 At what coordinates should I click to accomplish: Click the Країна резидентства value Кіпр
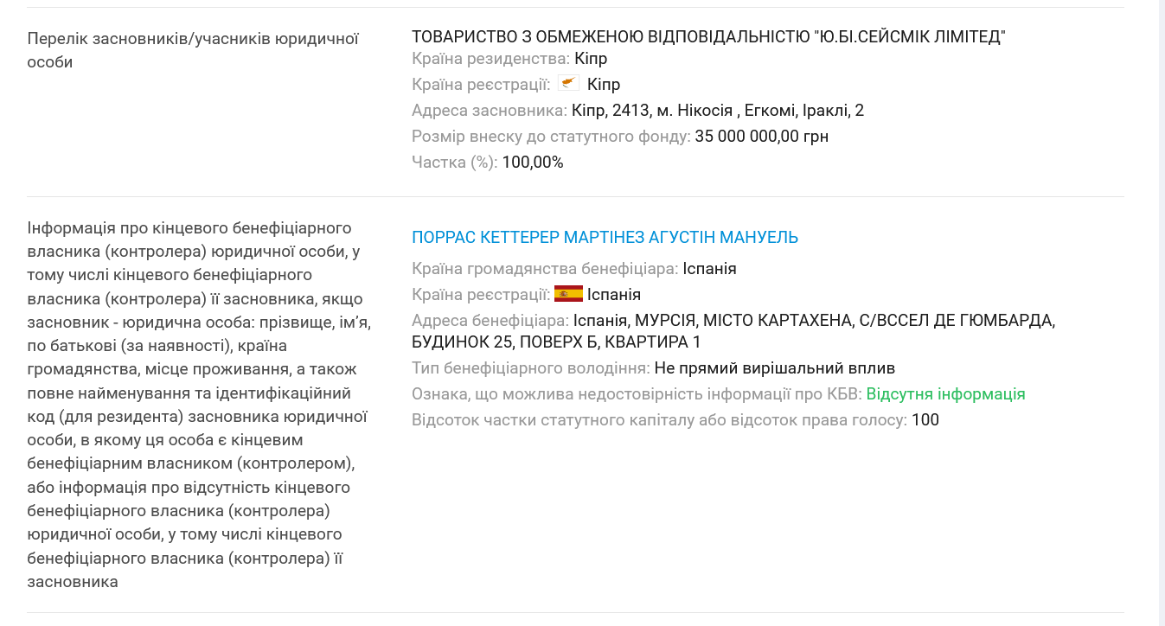pyautogui.click(x=592, y=58)
